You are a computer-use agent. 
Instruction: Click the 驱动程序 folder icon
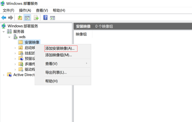pos(21,69)
